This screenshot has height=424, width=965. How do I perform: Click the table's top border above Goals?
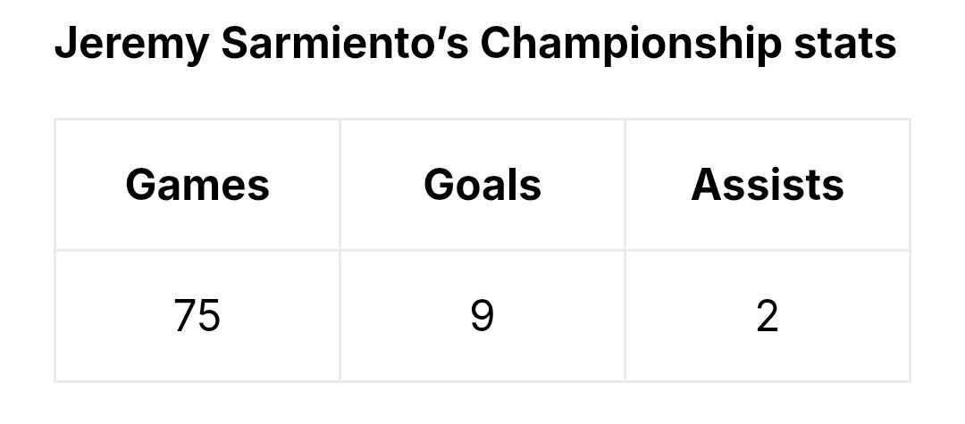482,119
